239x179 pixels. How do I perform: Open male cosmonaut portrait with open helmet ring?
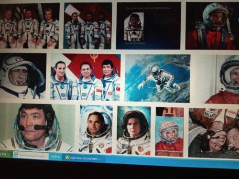click(96, 129)
